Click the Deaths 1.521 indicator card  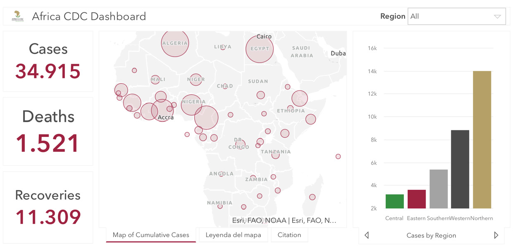click(x=48, y=131)
